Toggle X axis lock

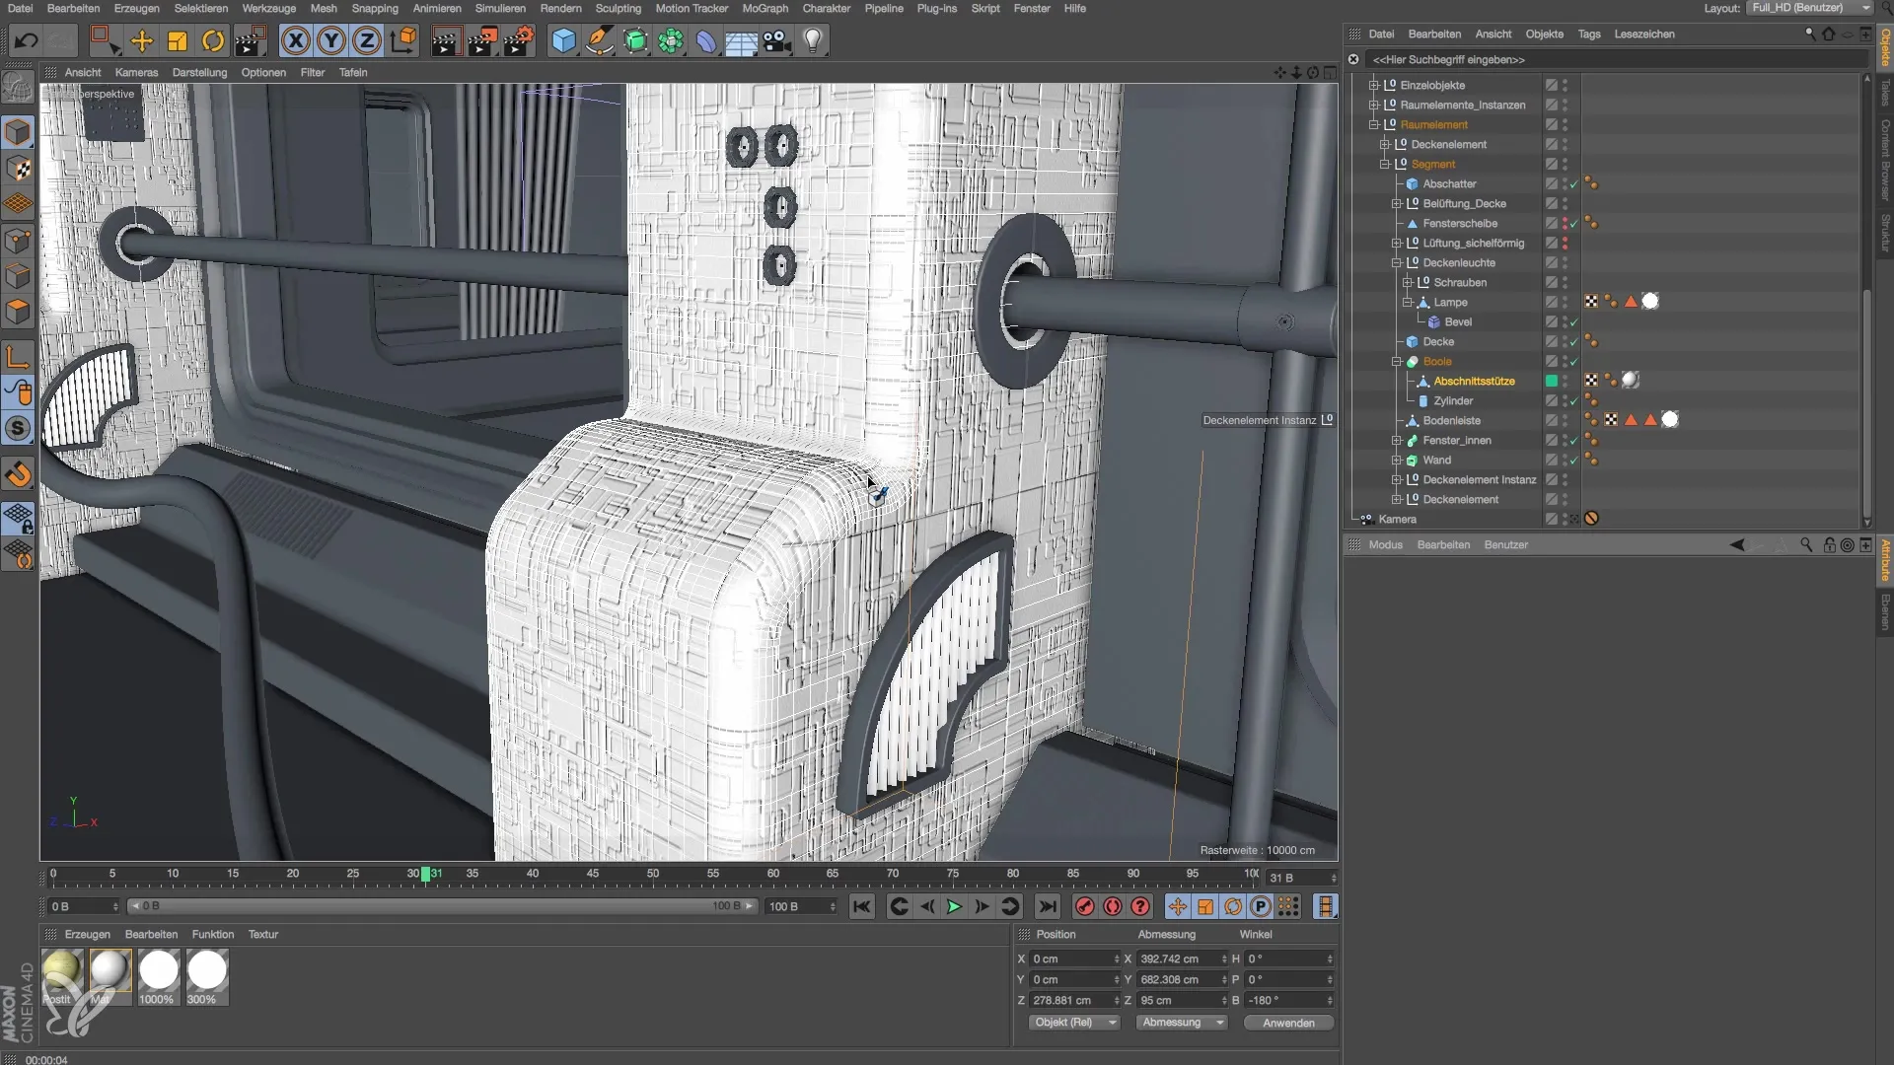tap(295, 40)
